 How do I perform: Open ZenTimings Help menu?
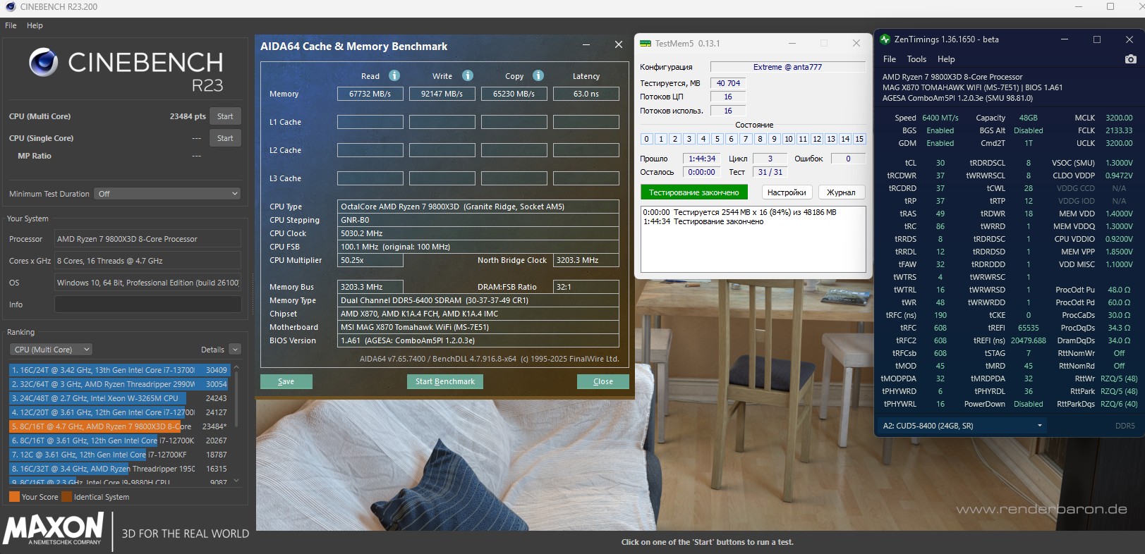946,59
